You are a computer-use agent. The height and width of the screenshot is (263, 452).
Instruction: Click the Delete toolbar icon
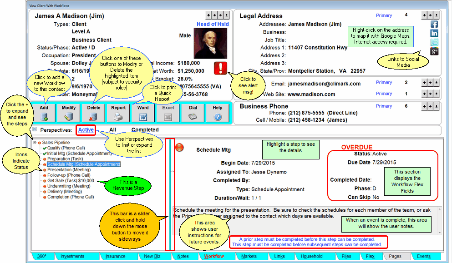[93, 116]
